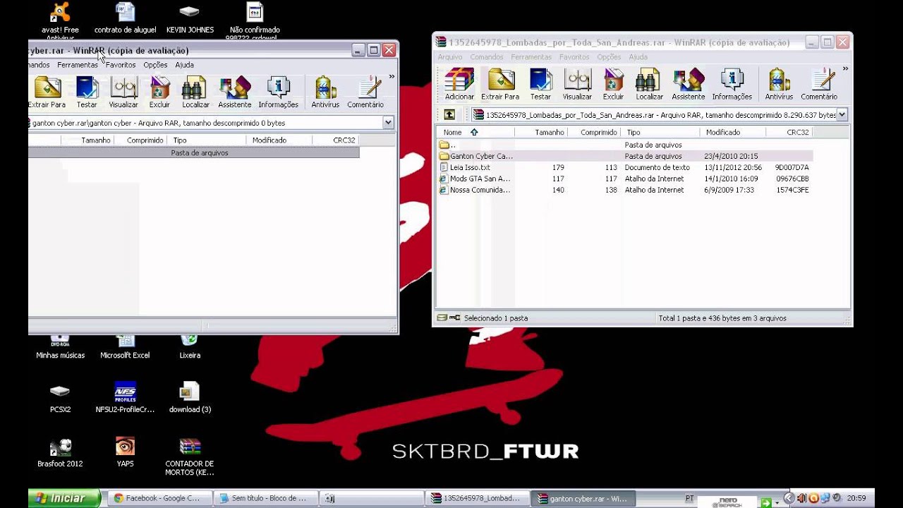Click Extrair Para in ganton cyber window
903x508 pixels.
pos(47,92)
